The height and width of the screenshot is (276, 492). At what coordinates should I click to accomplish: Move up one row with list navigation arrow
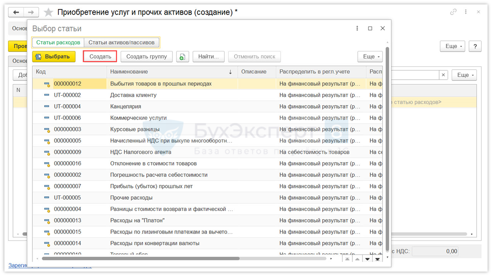357,259
